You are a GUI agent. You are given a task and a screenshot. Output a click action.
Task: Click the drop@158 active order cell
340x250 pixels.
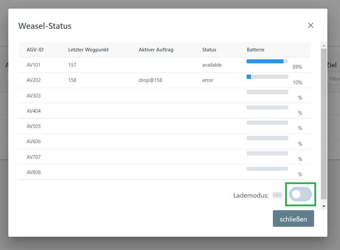pos(150,80)
